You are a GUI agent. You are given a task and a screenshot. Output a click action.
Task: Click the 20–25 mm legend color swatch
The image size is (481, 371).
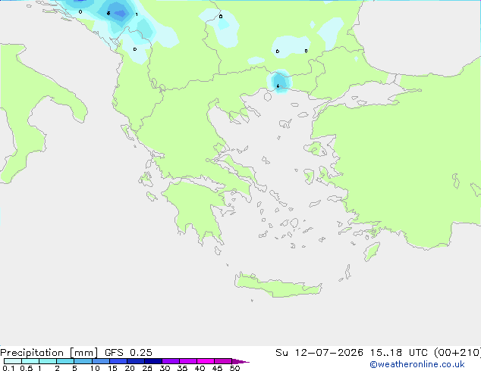click(135, 361)
